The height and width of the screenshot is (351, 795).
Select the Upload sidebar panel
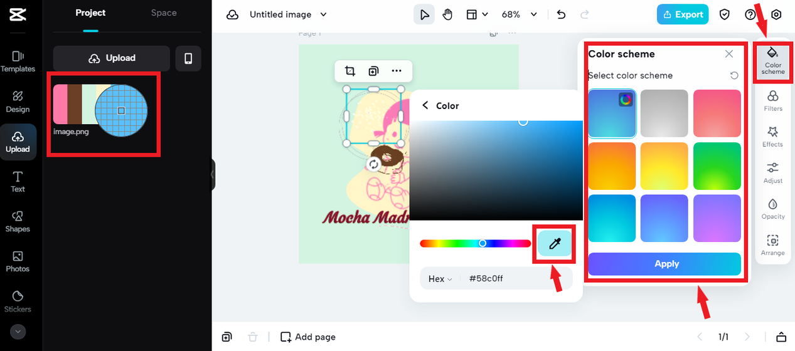18,142
